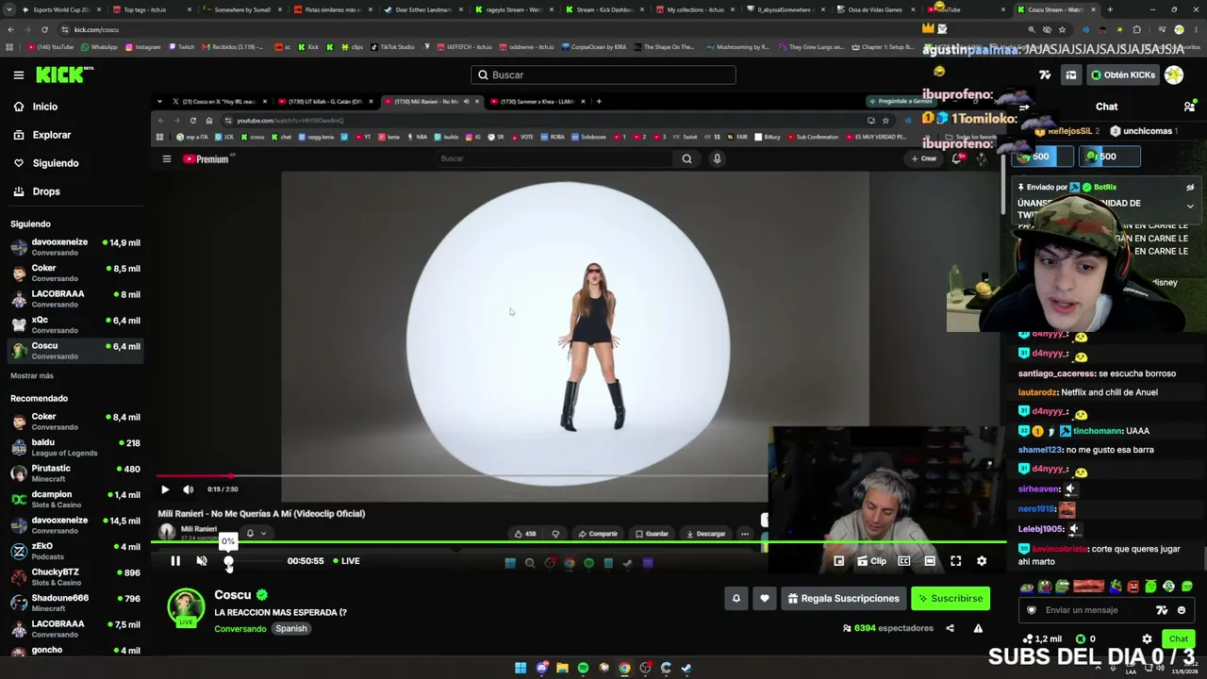This screenshot has height=679, width=1207.
Task: Report the stream with warning icon
Action: point(978,628)
